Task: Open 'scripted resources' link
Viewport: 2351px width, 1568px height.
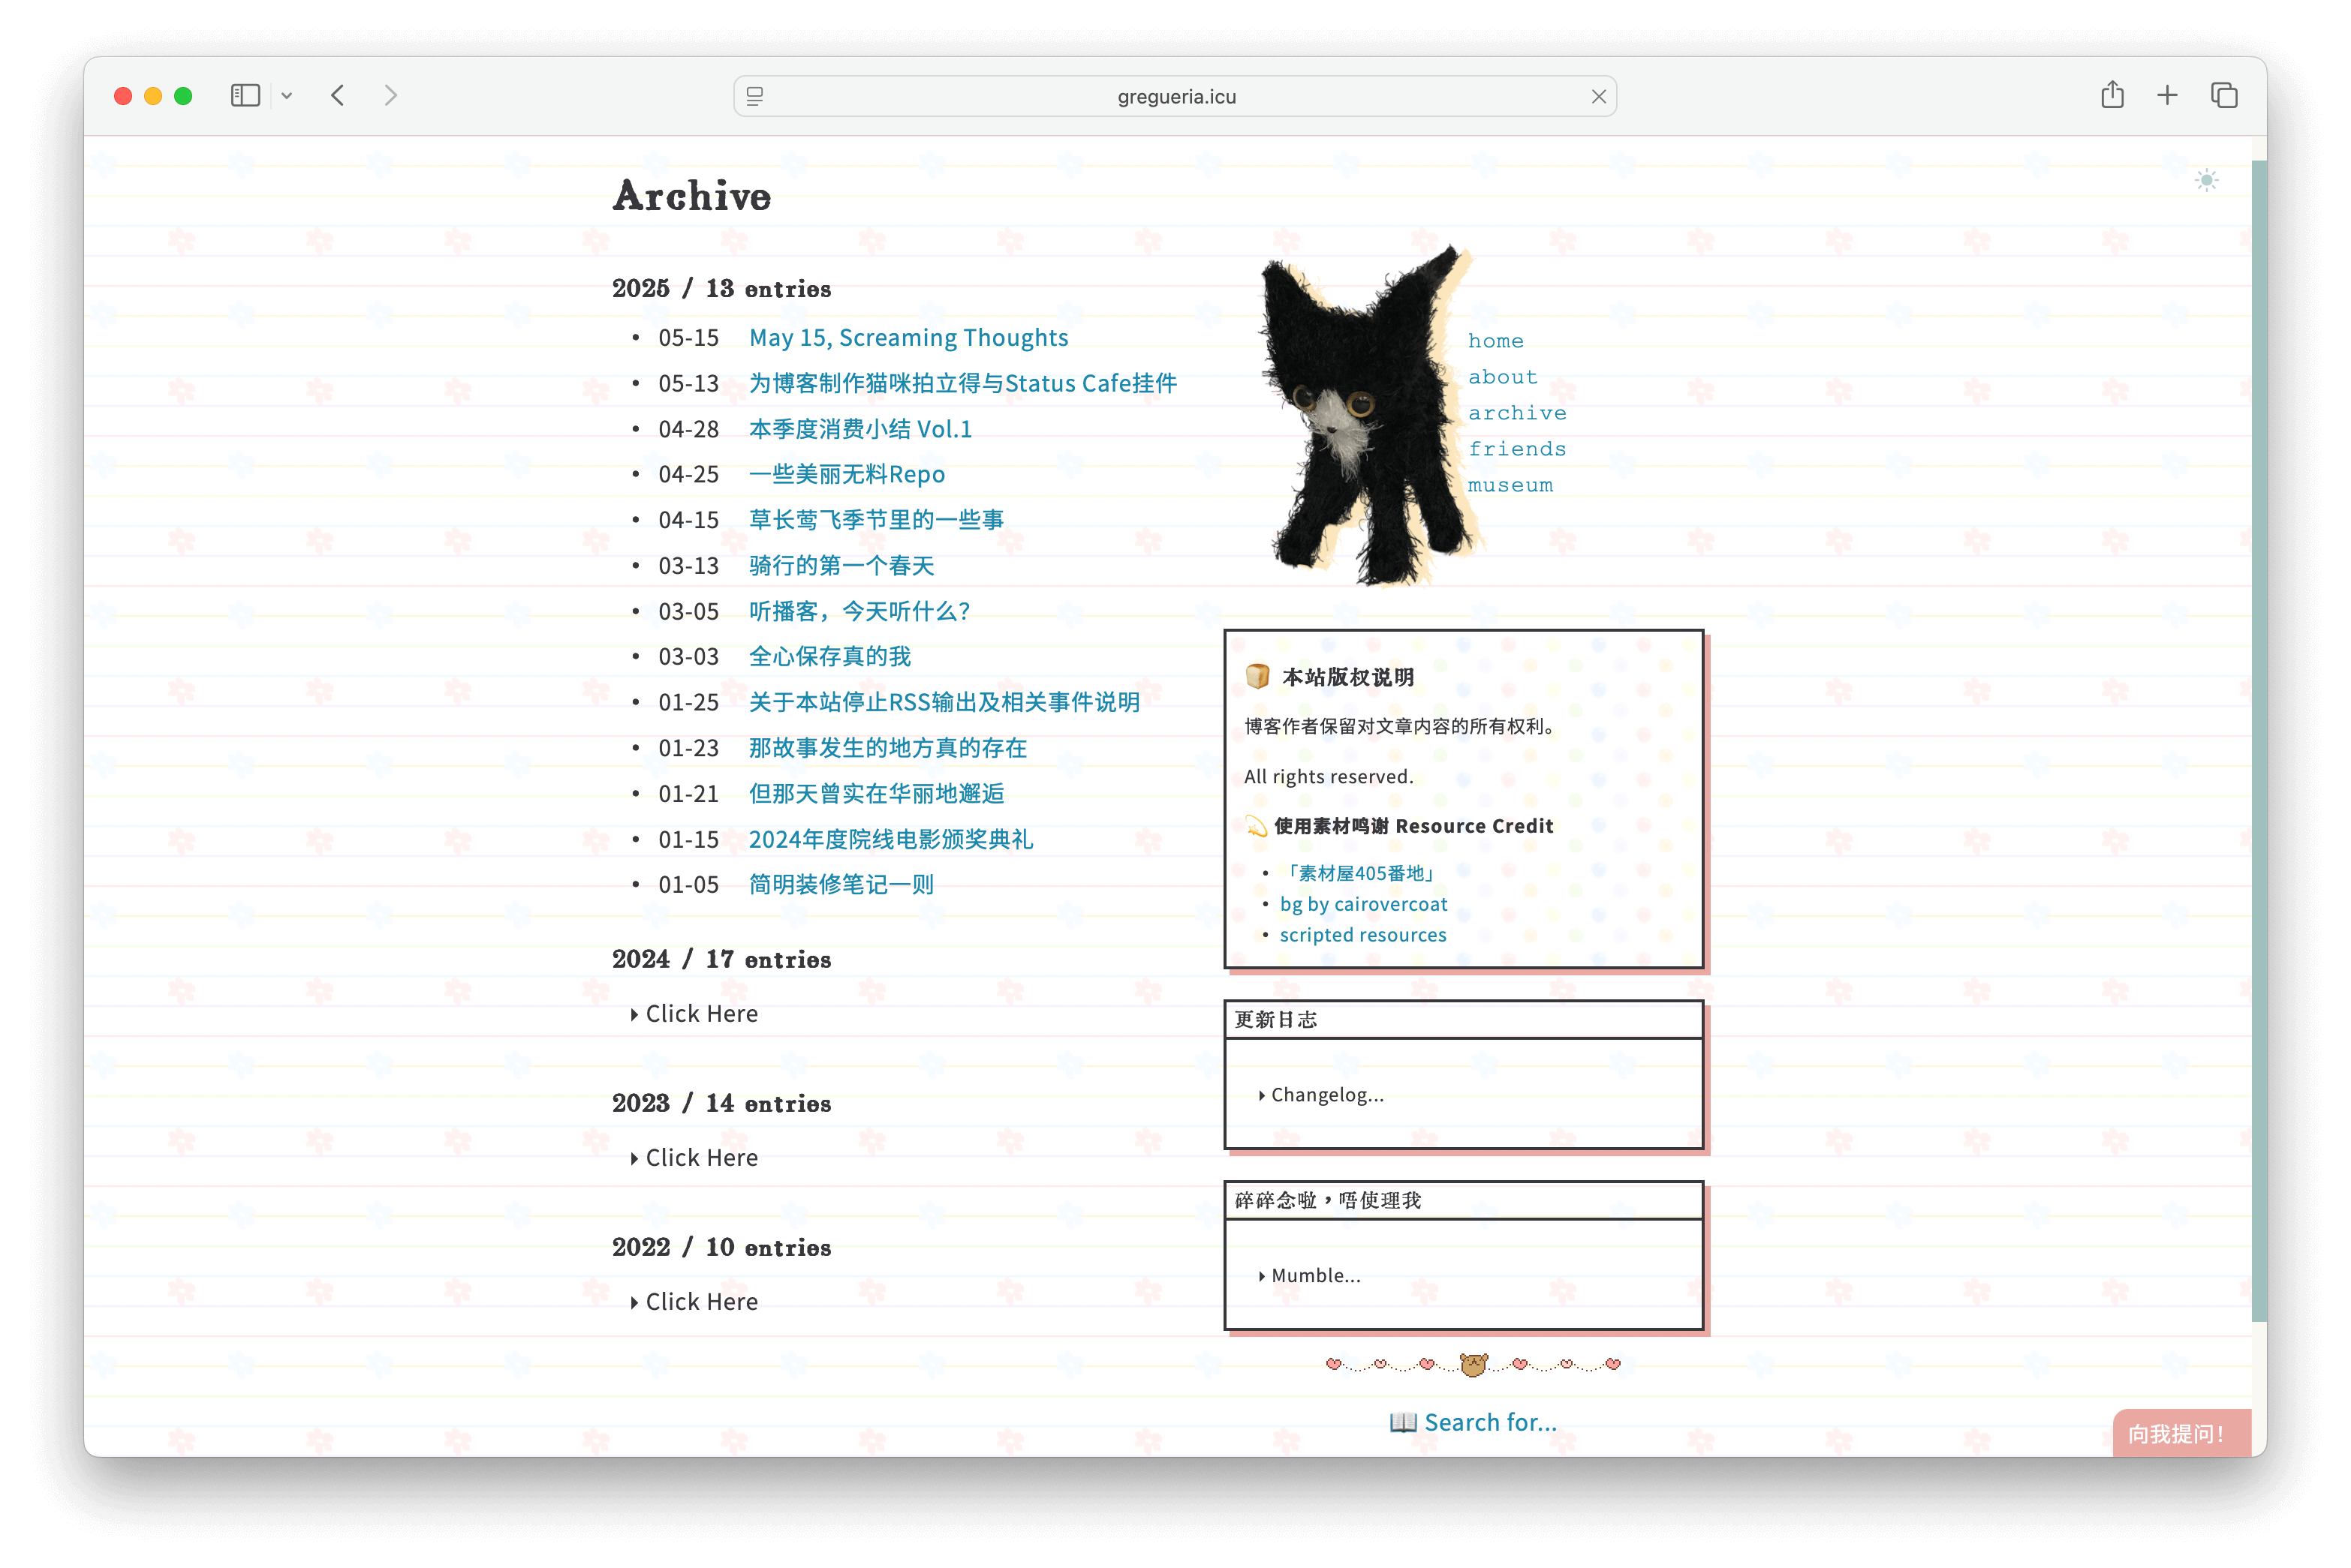Action: pyautogui.click(x=1362, y=935)
